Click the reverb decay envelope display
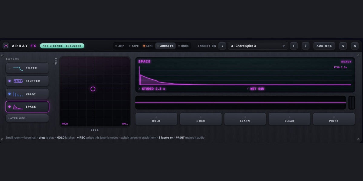This screenshot has width=363, height=181. coord(245,76)
